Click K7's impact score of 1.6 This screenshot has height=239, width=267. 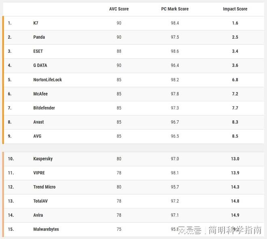tap(235, 23)
